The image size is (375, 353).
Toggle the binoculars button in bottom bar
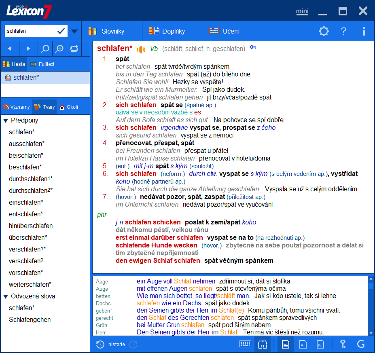click(262, 344)
